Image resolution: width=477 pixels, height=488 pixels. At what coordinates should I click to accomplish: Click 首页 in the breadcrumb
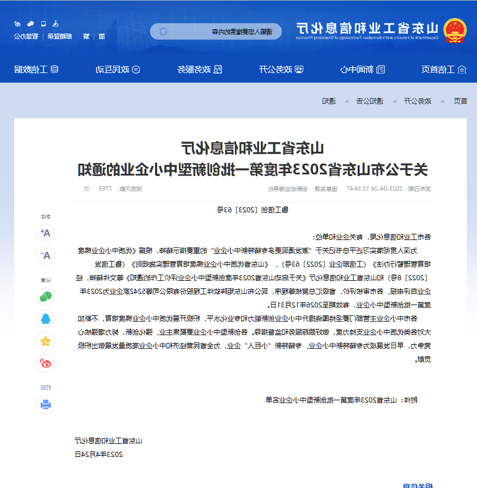[x=461, y=101]
